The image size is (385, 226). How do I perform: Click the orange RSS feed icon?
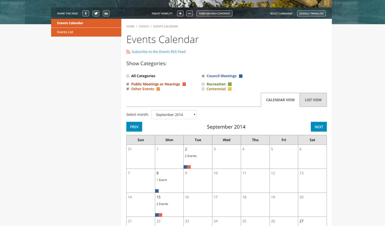(x=128, y=52)
